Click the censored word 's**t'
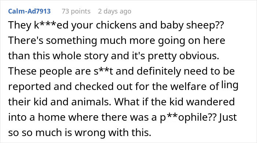Screen dimensions: 257x143 (103, 71)
